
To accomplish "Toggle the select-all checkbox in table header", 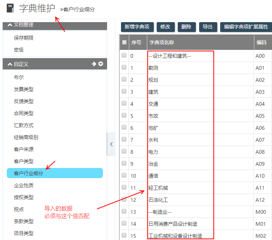I will [124, 42].
